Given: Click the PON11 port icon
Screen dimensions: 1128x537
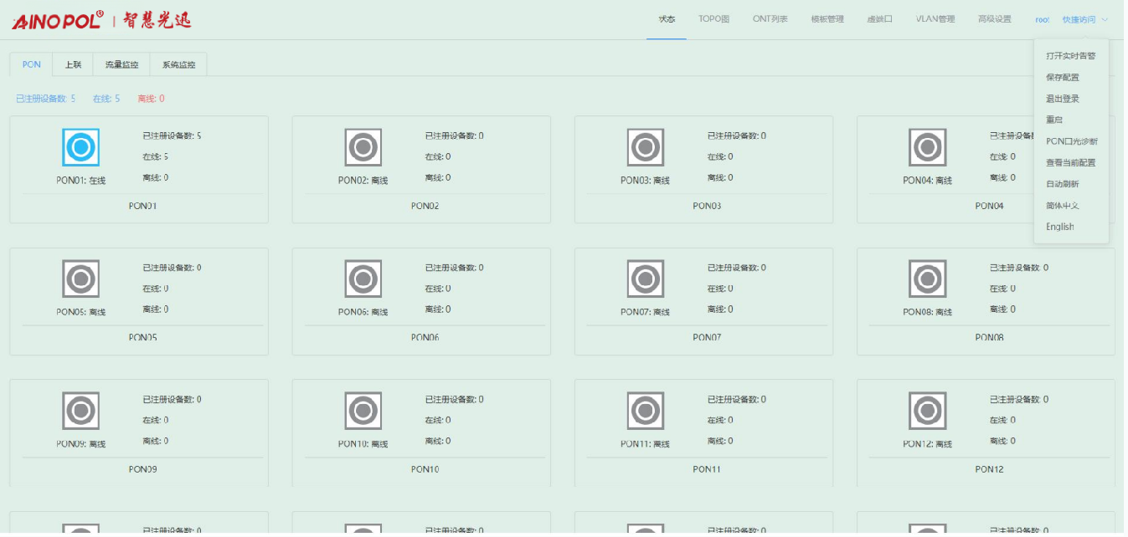Looking at the screenshot, I should pos(646,411).
